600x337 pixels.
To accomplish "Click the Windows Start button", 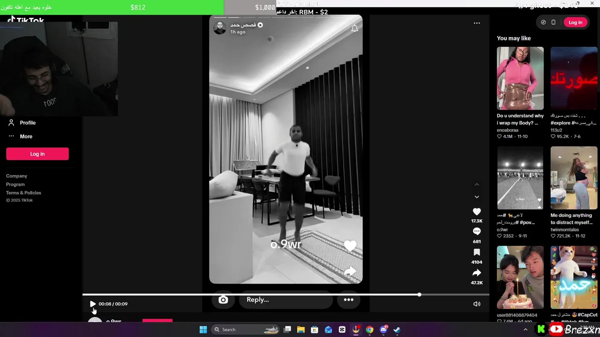I will (x=203, y=330).
